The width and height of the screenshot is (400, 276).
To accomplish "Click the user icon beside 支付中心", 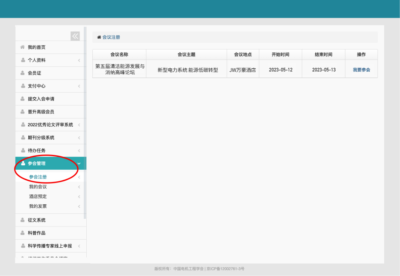I will point(23,86).
